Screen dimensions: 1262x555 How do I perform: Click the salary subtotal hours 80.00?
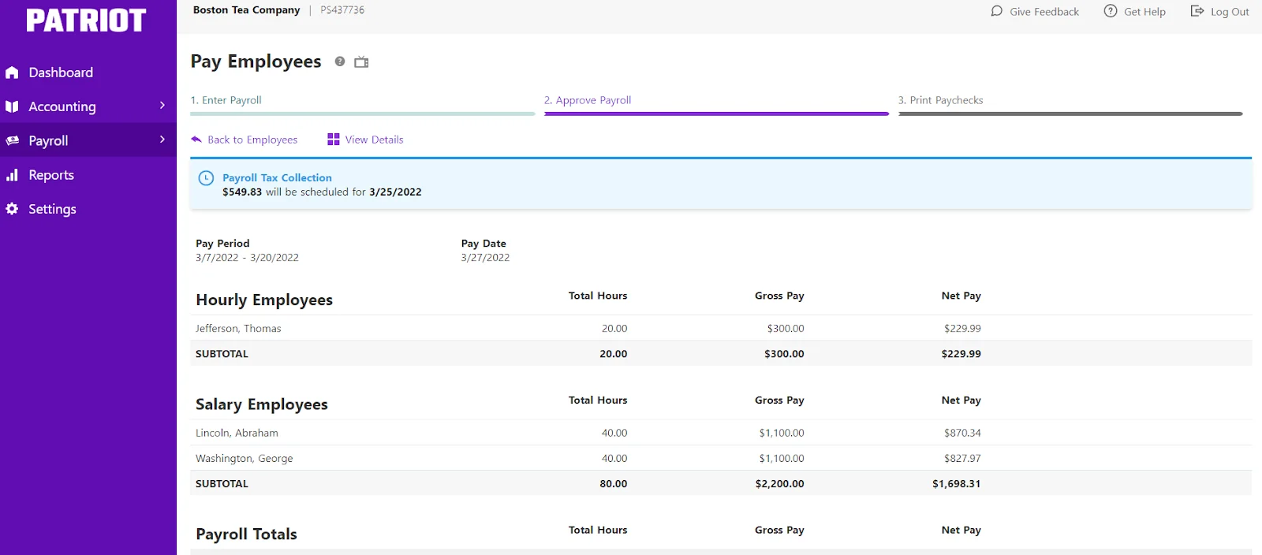click(614, 484)
